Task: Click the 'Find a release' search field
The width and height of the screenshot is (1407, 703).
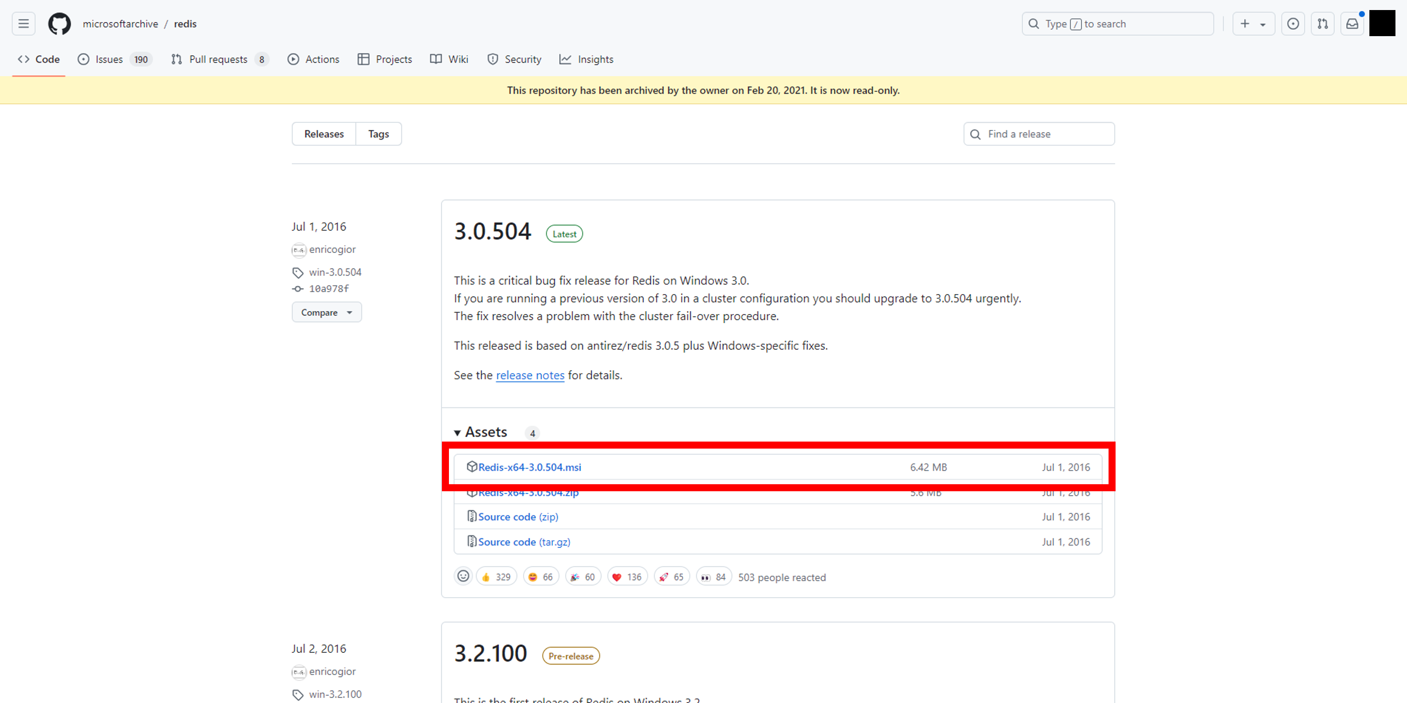Action: pyautogui.click(x=1039, y=134)
